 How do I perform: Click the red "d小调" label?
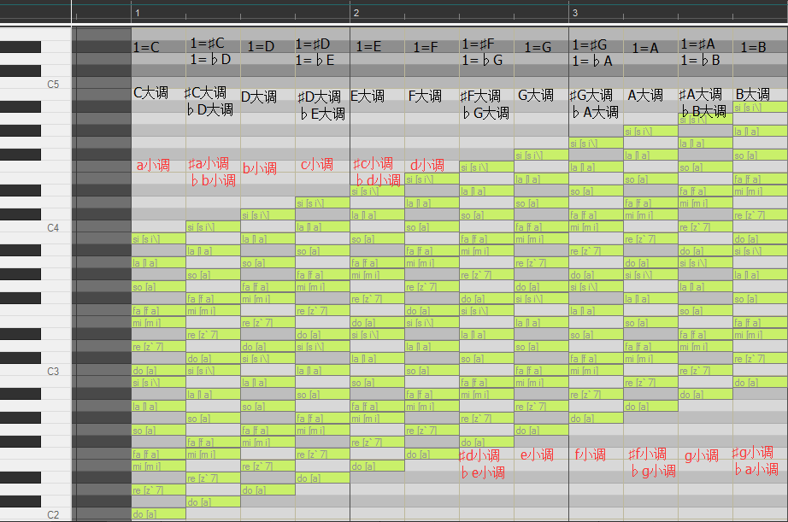click(427, 165)
